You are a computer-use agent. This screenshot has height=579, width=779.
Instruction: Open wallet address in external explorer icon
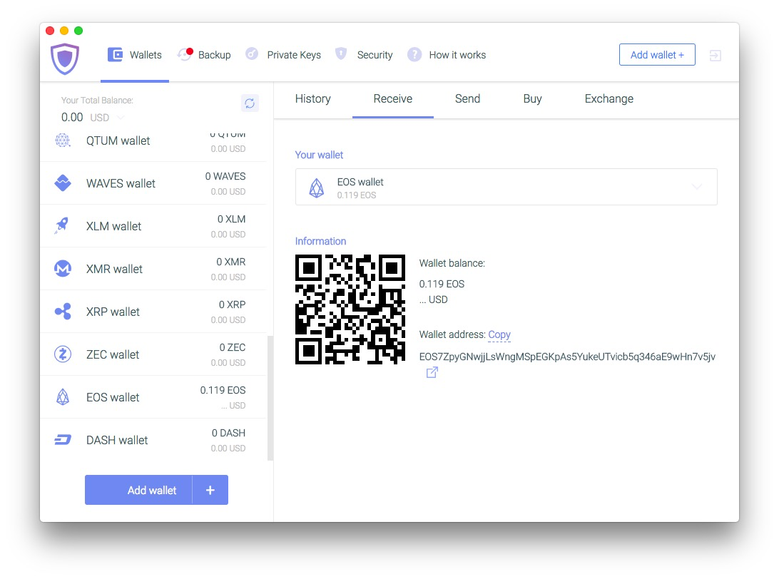[x=432, y=372]
